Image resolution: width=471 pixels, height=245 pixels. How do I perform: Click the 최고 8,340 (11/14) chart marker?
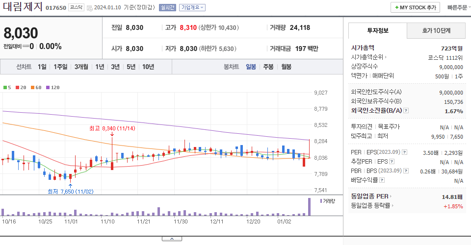click(x=112, y=128)
